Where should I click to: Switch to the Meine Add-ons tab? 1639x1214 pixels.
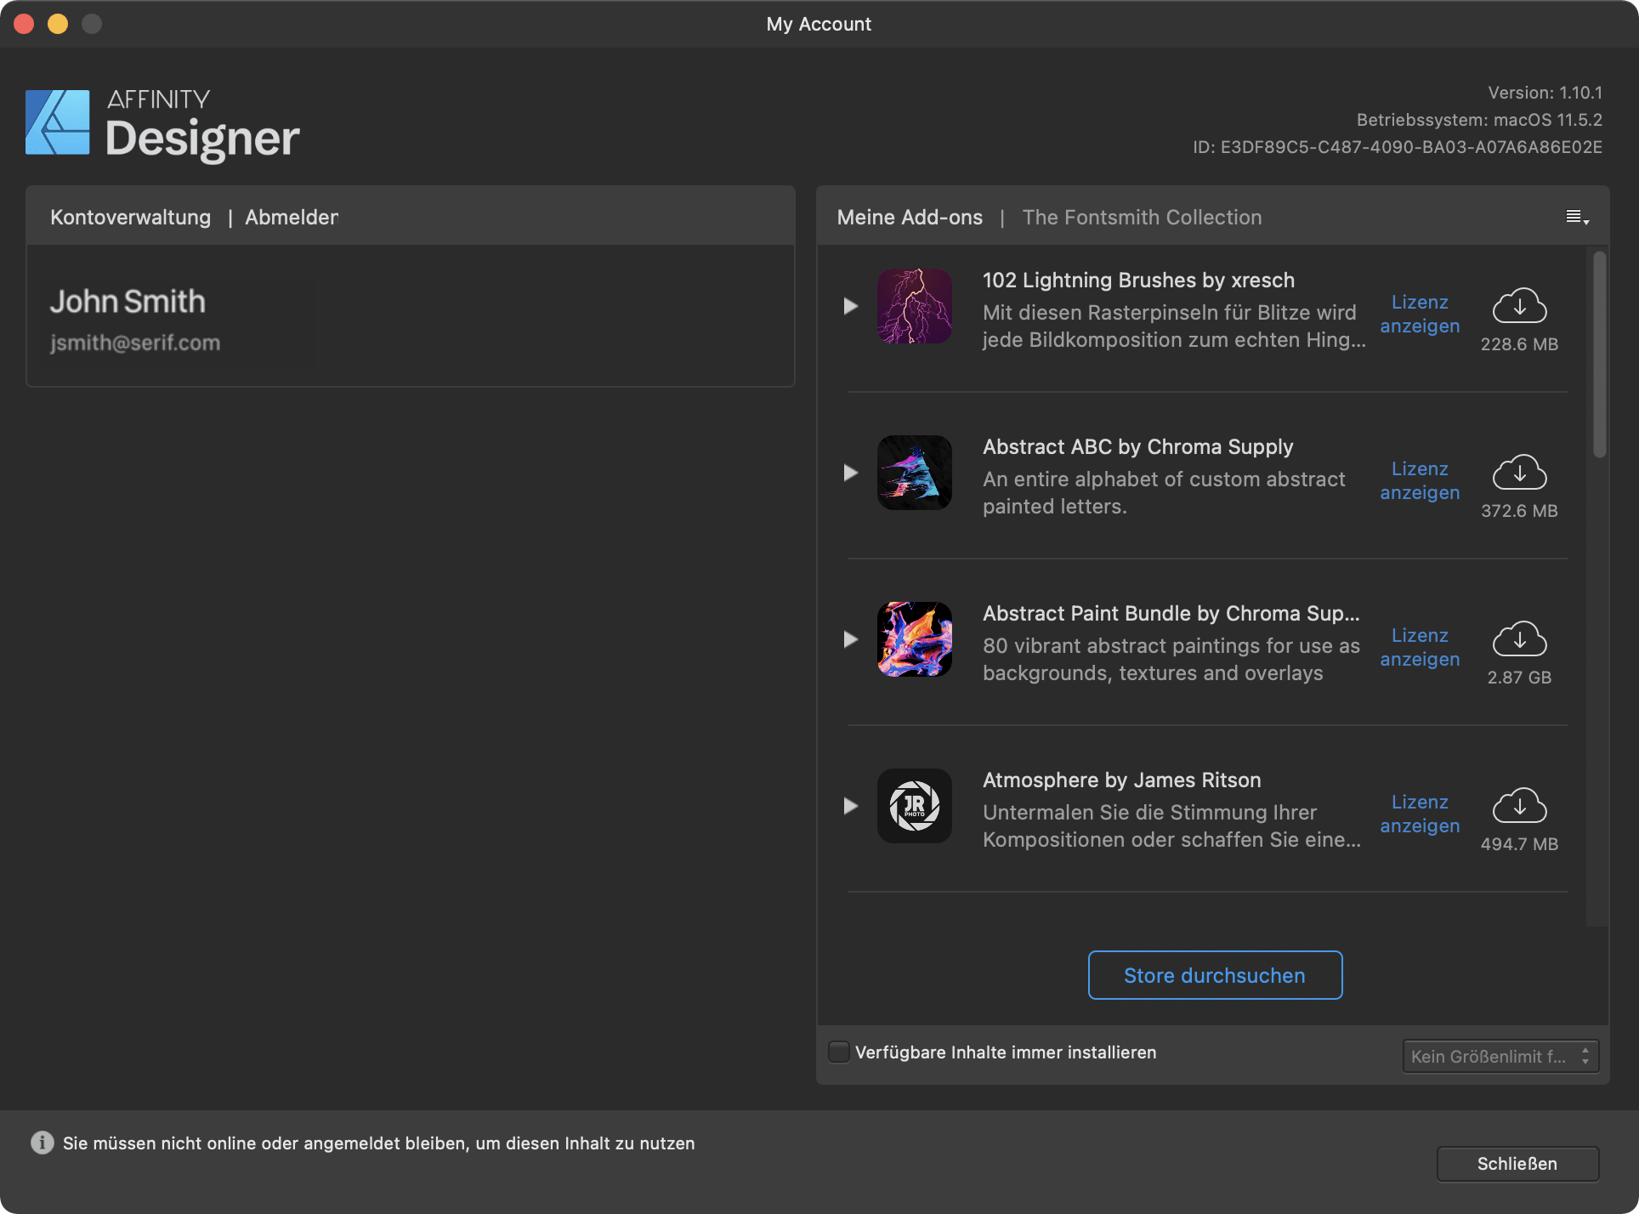910,218
